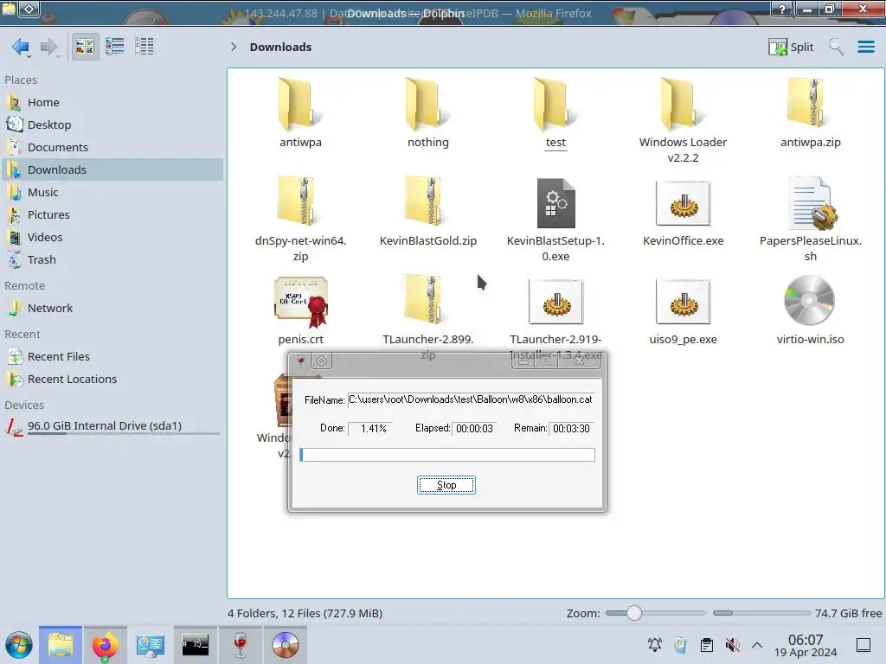Click Stop in the extraction dialog
886x664 pixels.
pos(446,485)
